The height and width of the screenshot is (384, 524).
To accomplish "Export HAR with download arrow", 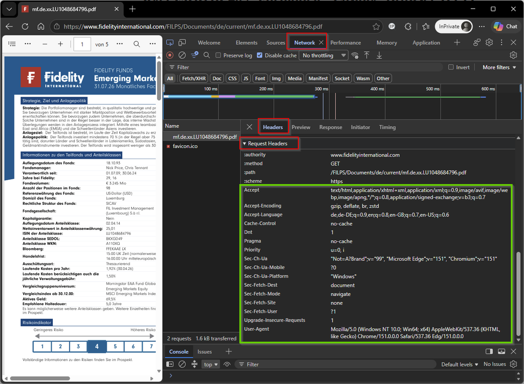I will point(379,55).
